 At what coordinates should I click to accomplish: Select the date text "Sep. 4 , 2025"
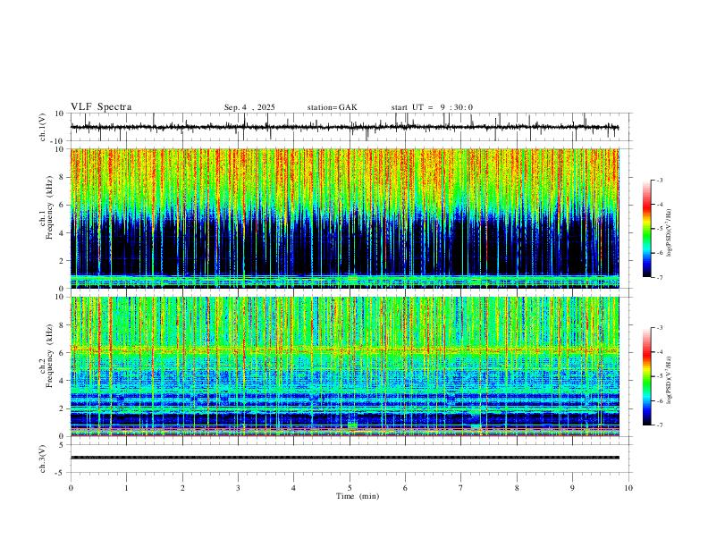(249, 107)
